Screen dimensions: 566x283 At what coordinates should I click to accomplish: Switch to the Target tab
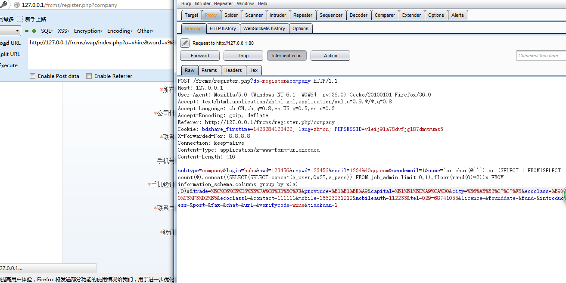click(x=192, y=15)
